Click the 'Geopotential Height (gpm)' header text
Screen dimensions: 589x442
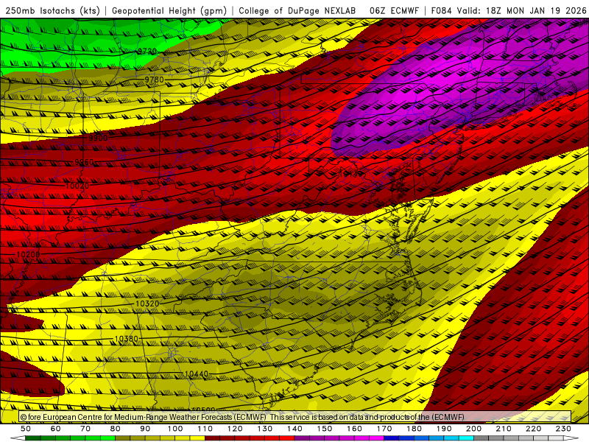[x=169, y=11]
